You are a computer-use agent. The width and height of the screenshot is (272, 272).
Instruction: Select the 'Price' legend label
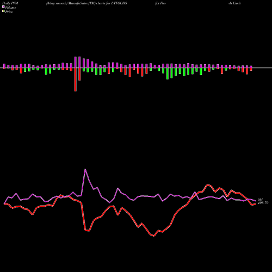pyautogui.click(x=9, y=12)
